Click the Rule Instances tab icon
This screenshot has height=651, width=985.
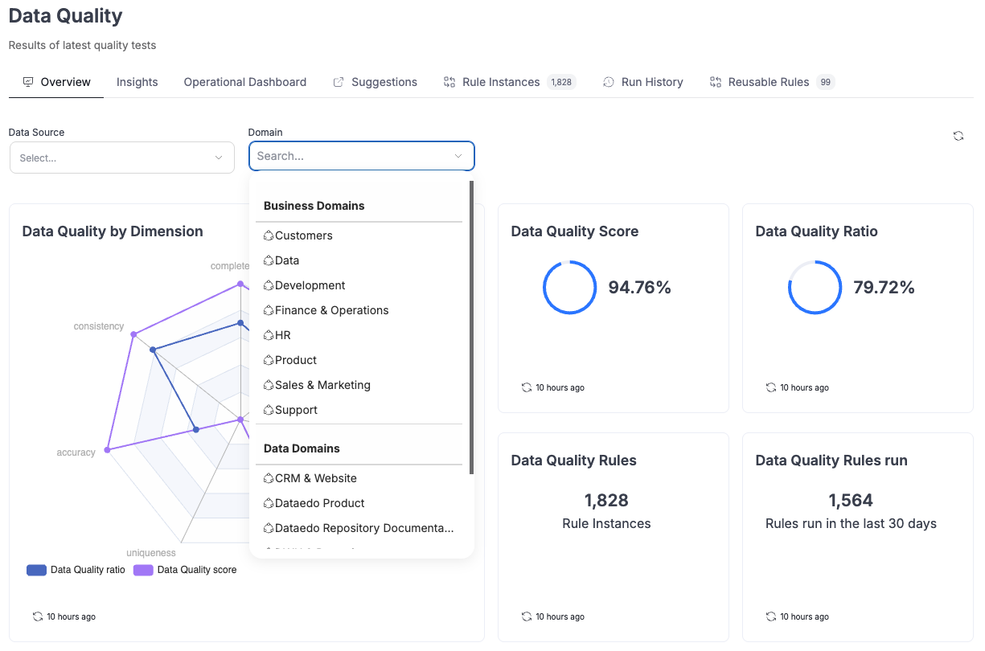[x=449, y=82]
